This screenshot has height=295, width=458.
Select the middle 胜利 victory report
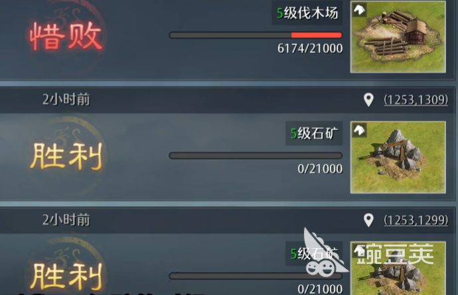coord(66,156)
